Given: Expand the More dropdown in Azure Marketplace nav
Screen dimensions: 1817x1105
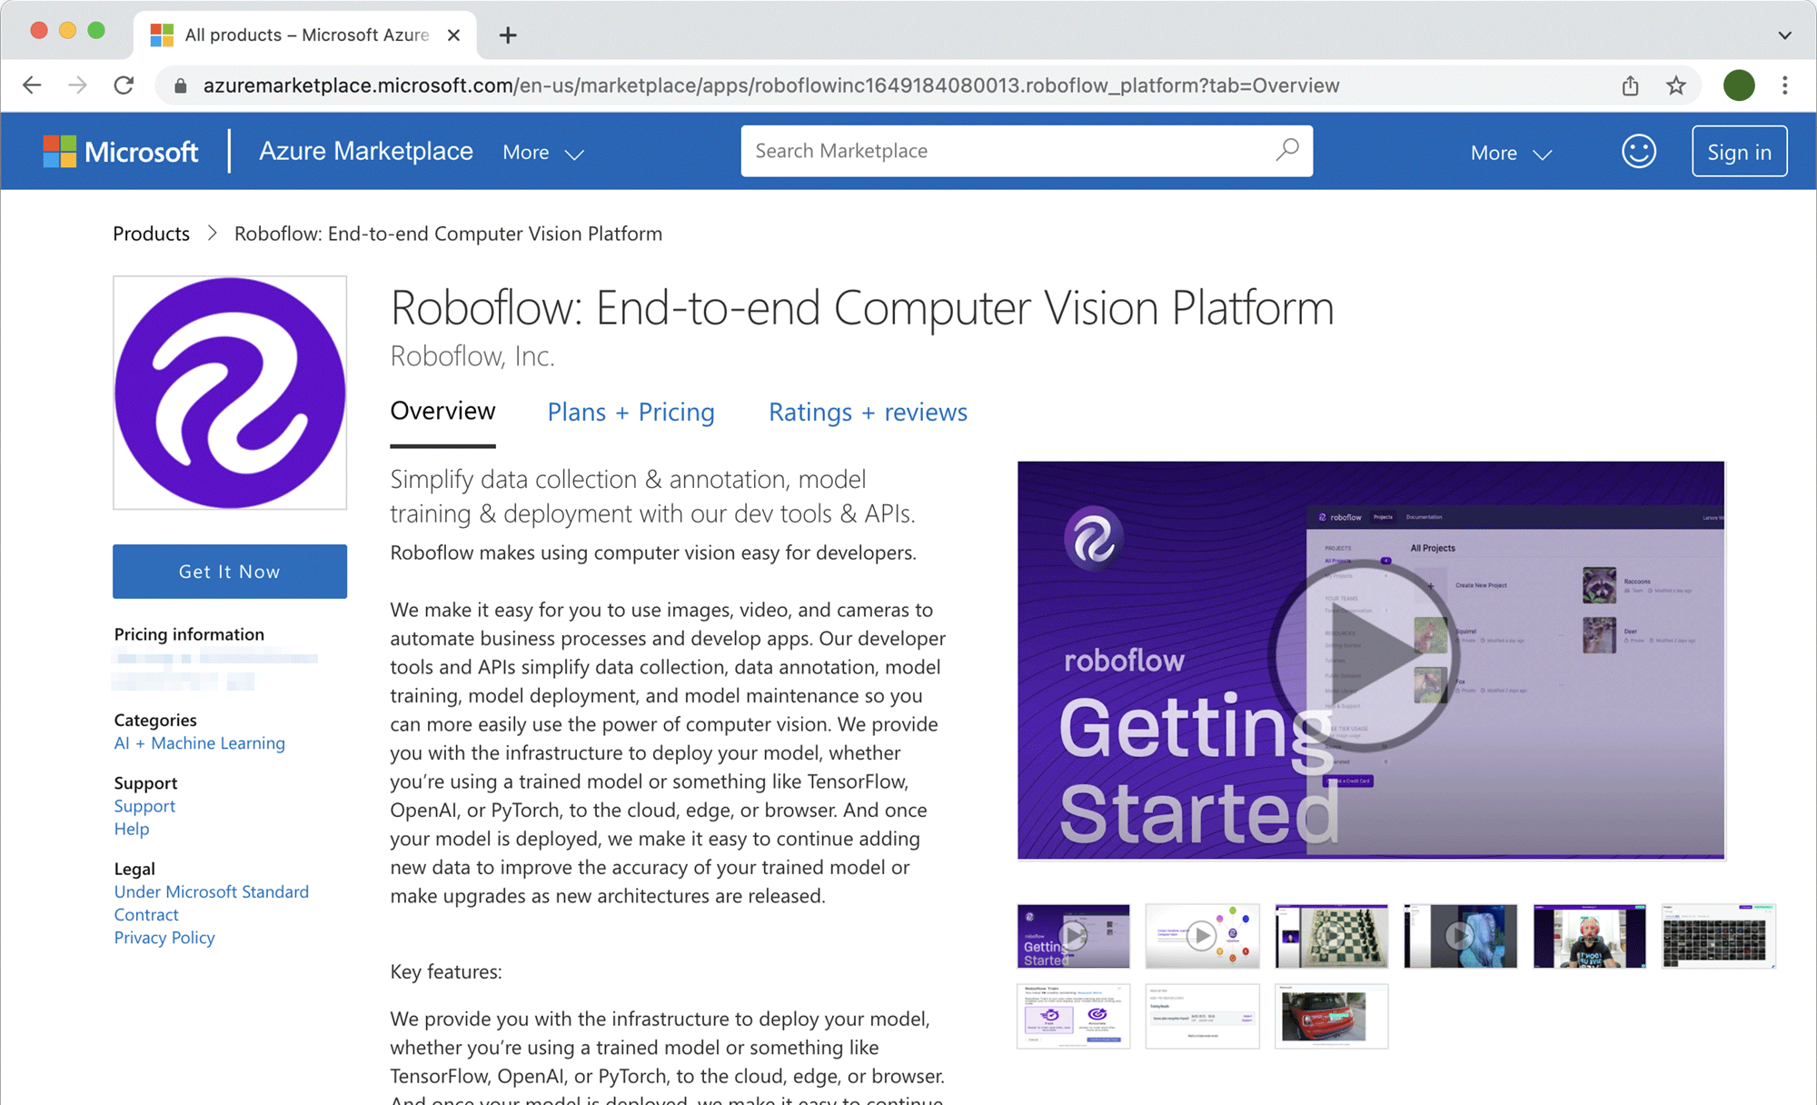Looking at the screenshot, I should pos(541,151).
